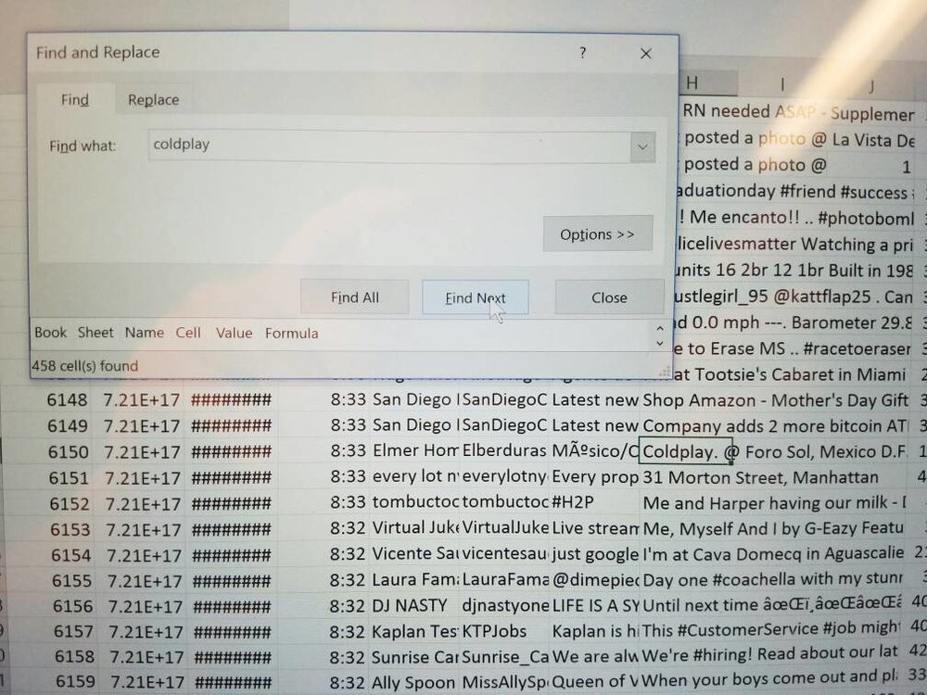Sort results by Cell column header

188,333
